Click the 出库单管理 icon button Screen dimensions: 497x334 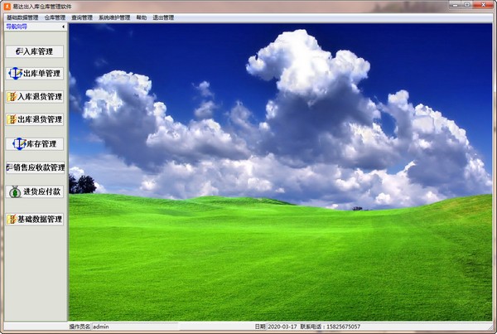tap(35, 74)
